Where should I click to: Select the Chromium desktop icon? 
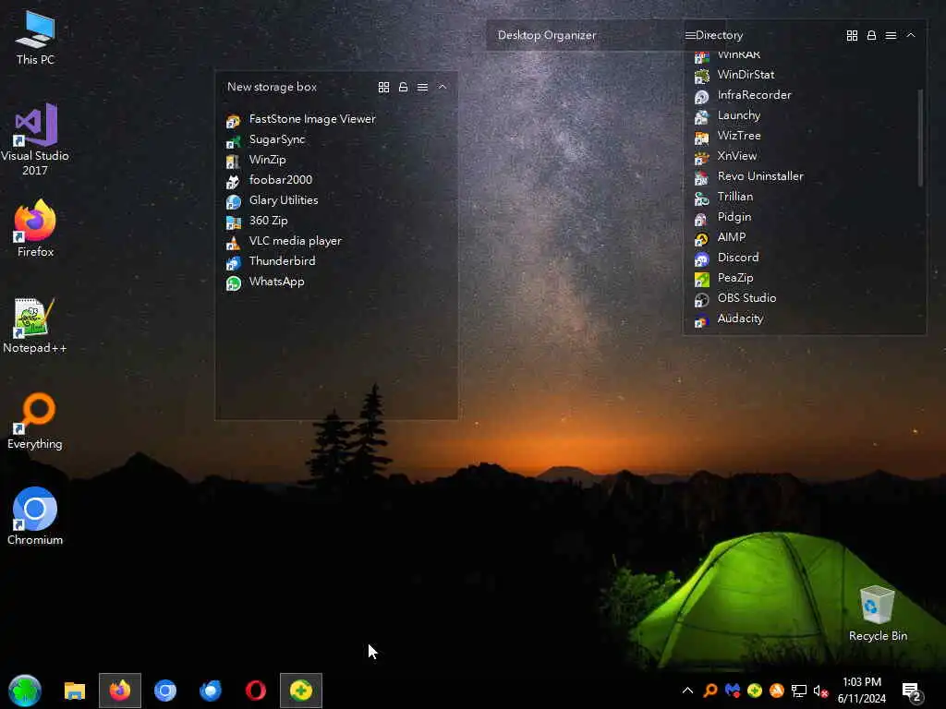click(x=35, y=516)
